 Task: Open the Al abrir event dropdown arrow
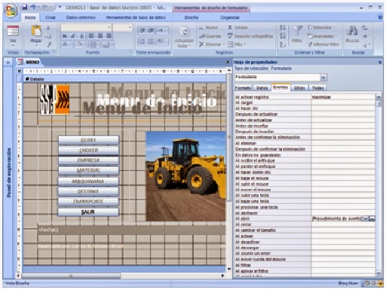366,219
